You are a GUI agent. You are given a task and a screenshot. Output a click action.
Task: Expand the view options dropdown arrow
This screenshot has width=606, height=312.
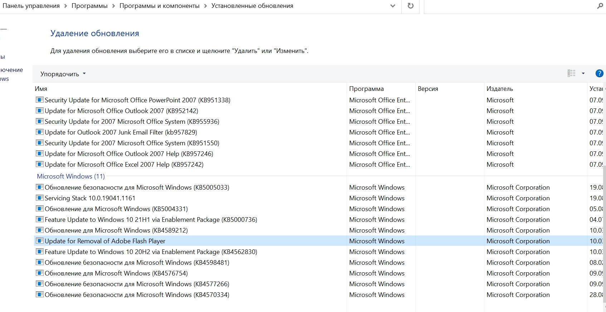(583, 73)
